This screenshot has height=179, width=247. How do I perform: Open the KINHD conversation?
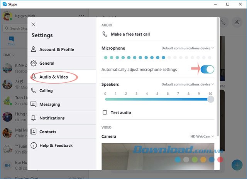(15, 68)
